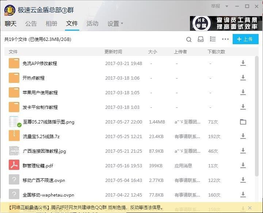Switch file list view mode icon

[213, 39]
